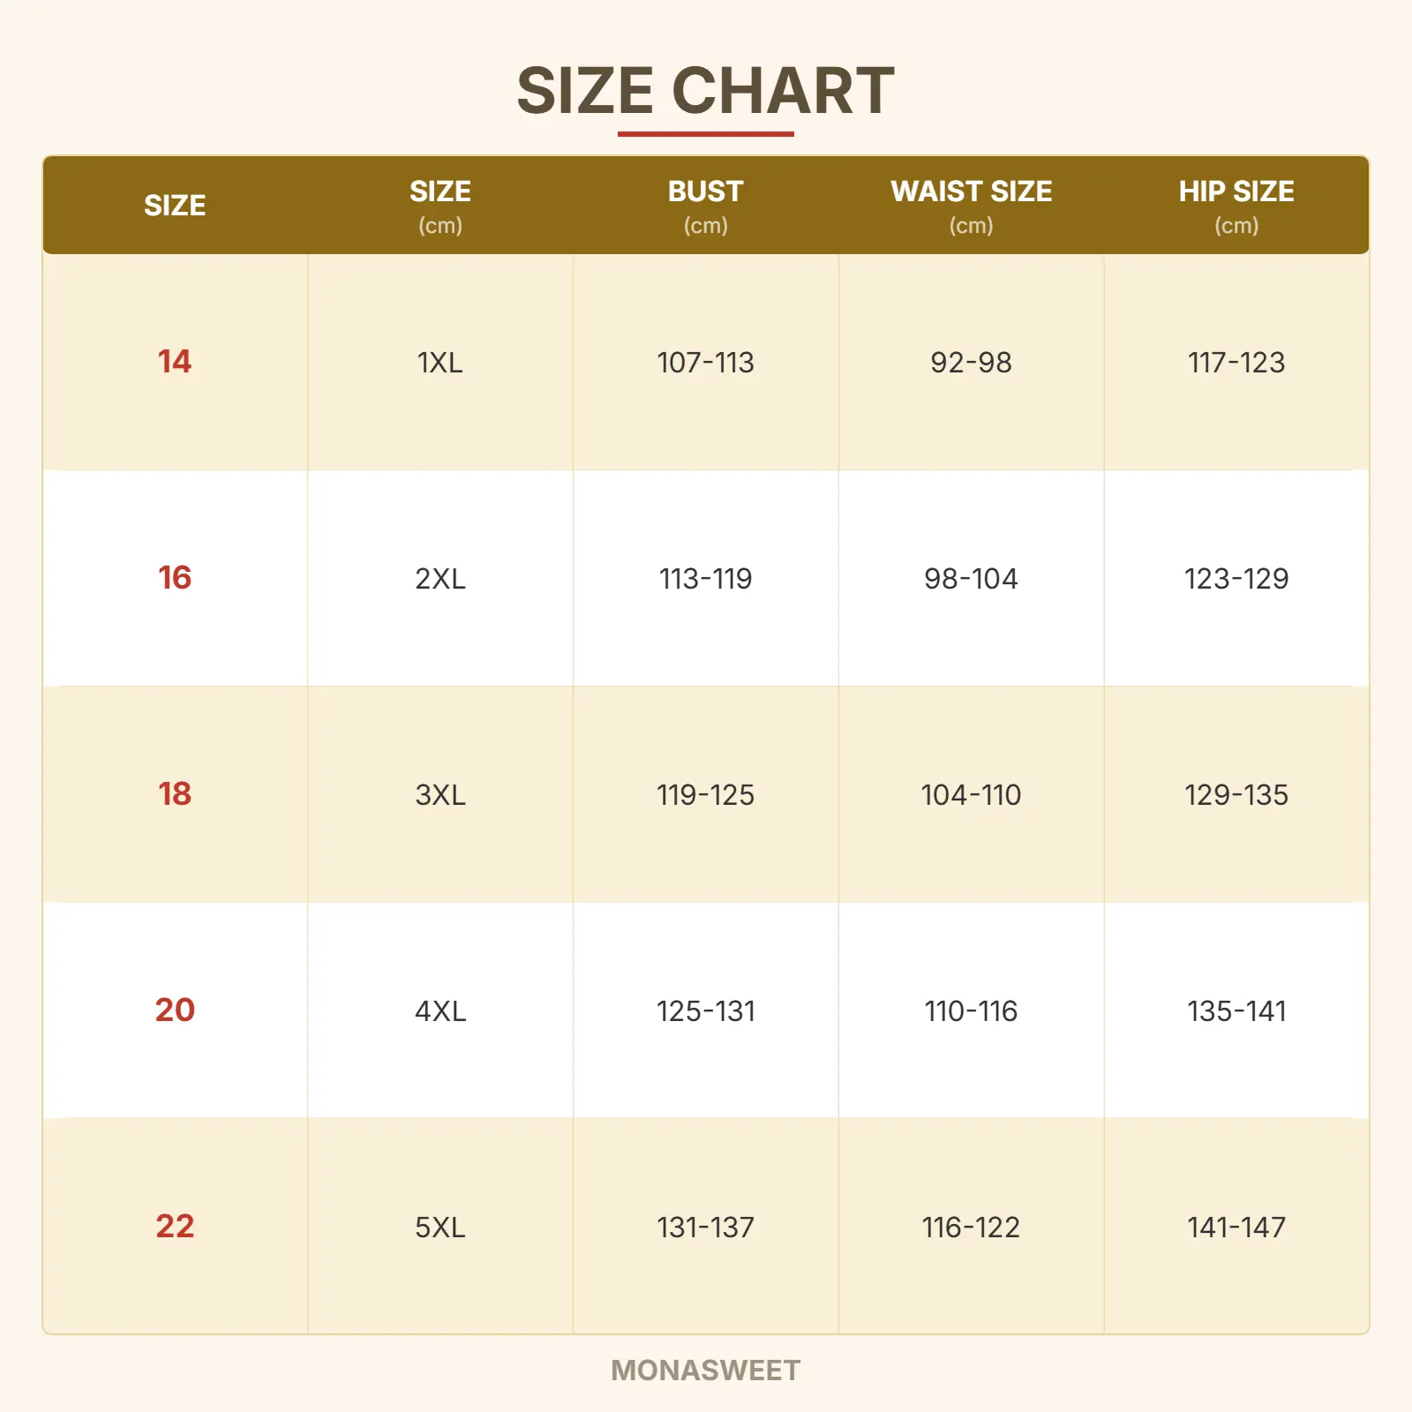Click the MONASWEET brand text
Image resolution: width=1412 pixels, height=1412 pixels.
[705, 1371]
